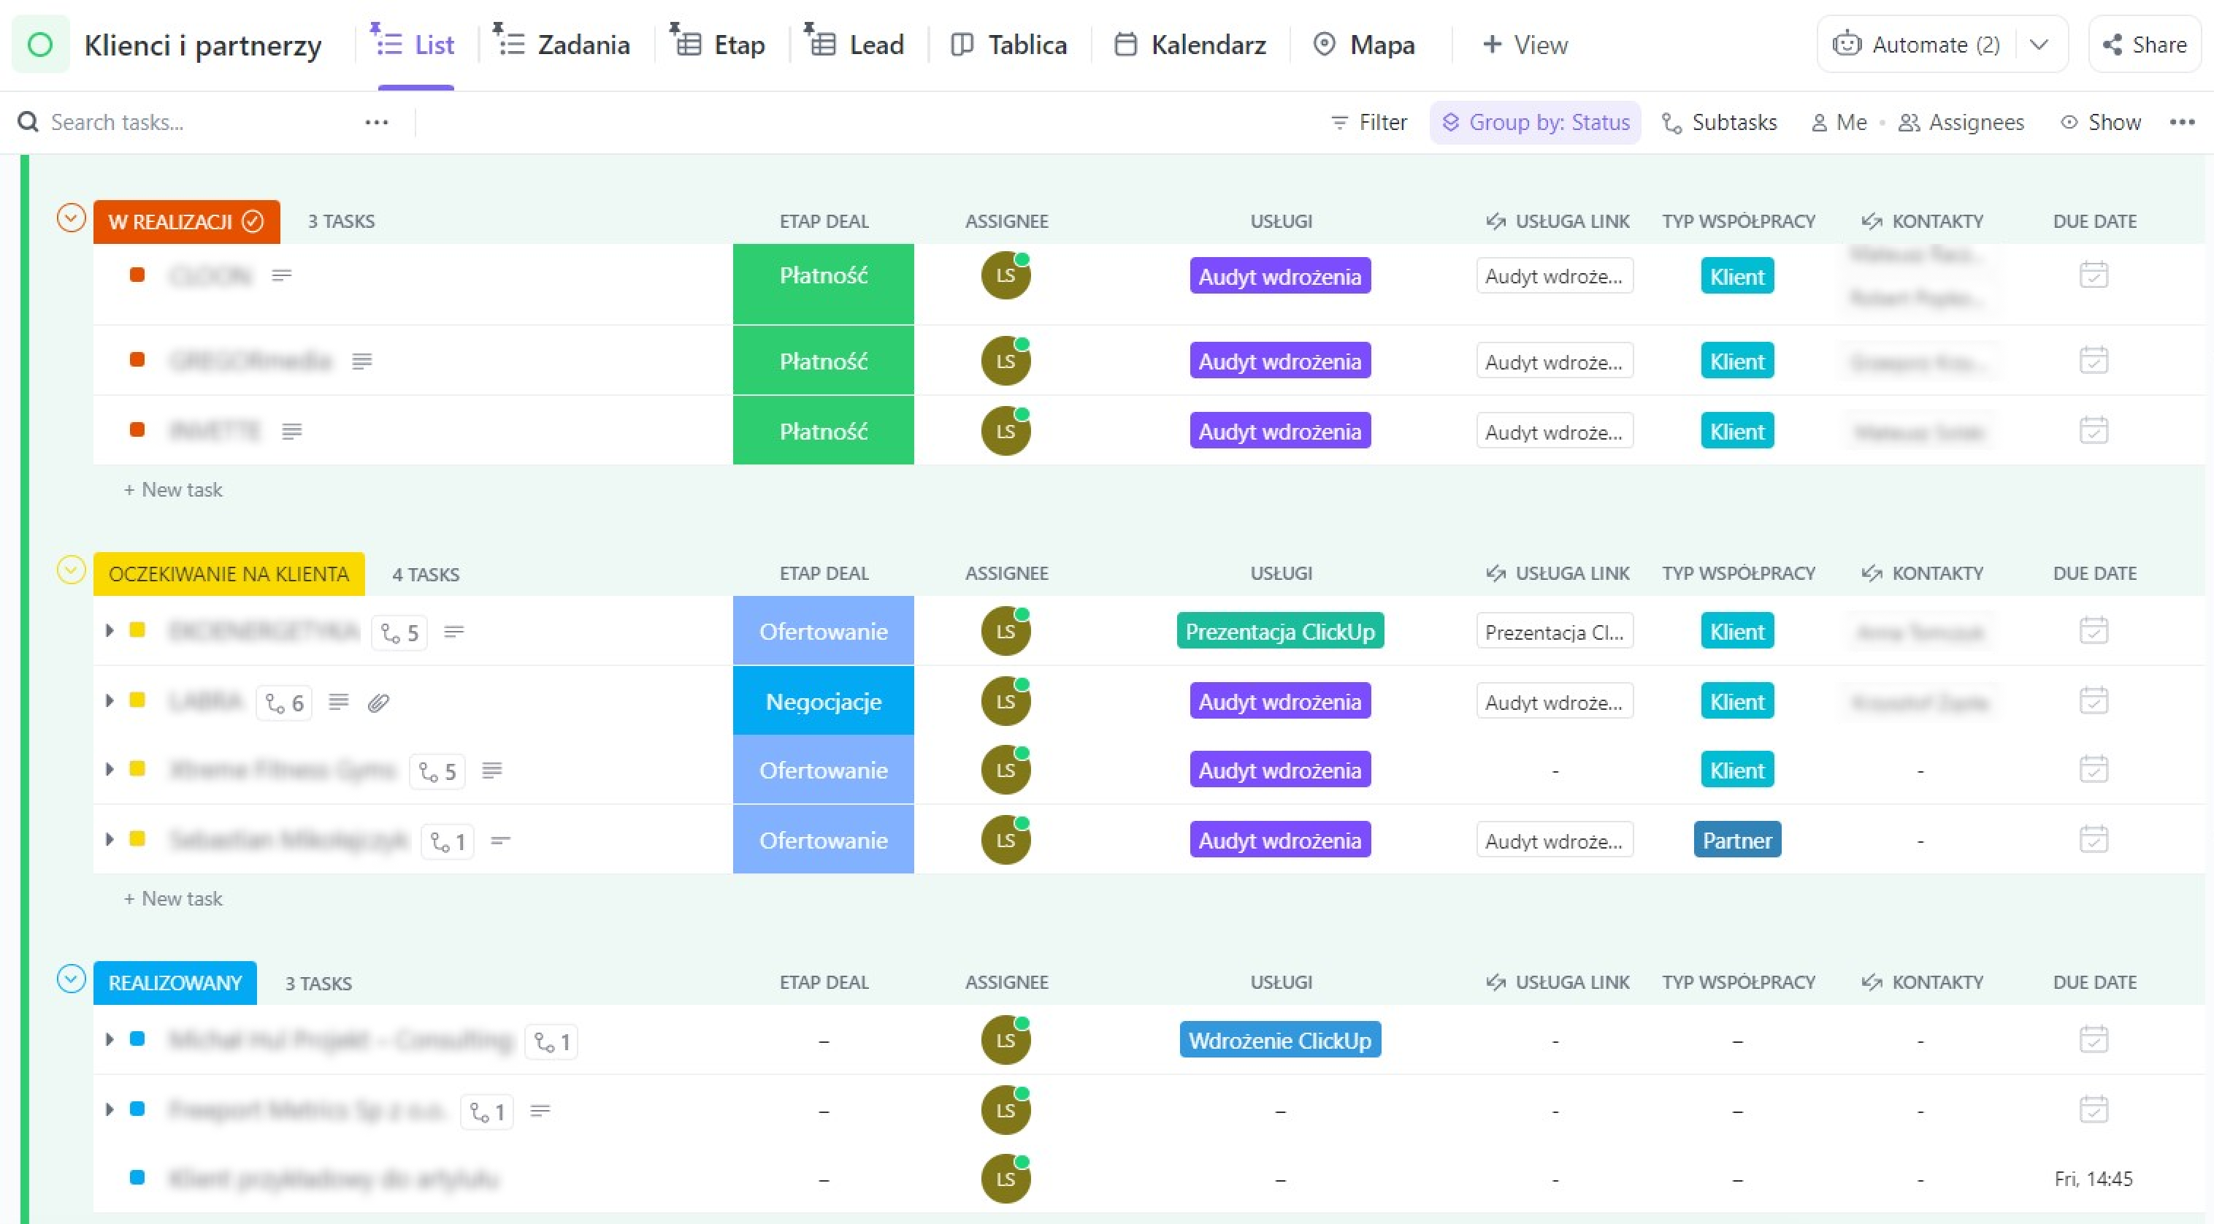Screen dimensions: 2214x1224
Task: Open the three-dot menu right of Show
Action: pos(2182,122)
